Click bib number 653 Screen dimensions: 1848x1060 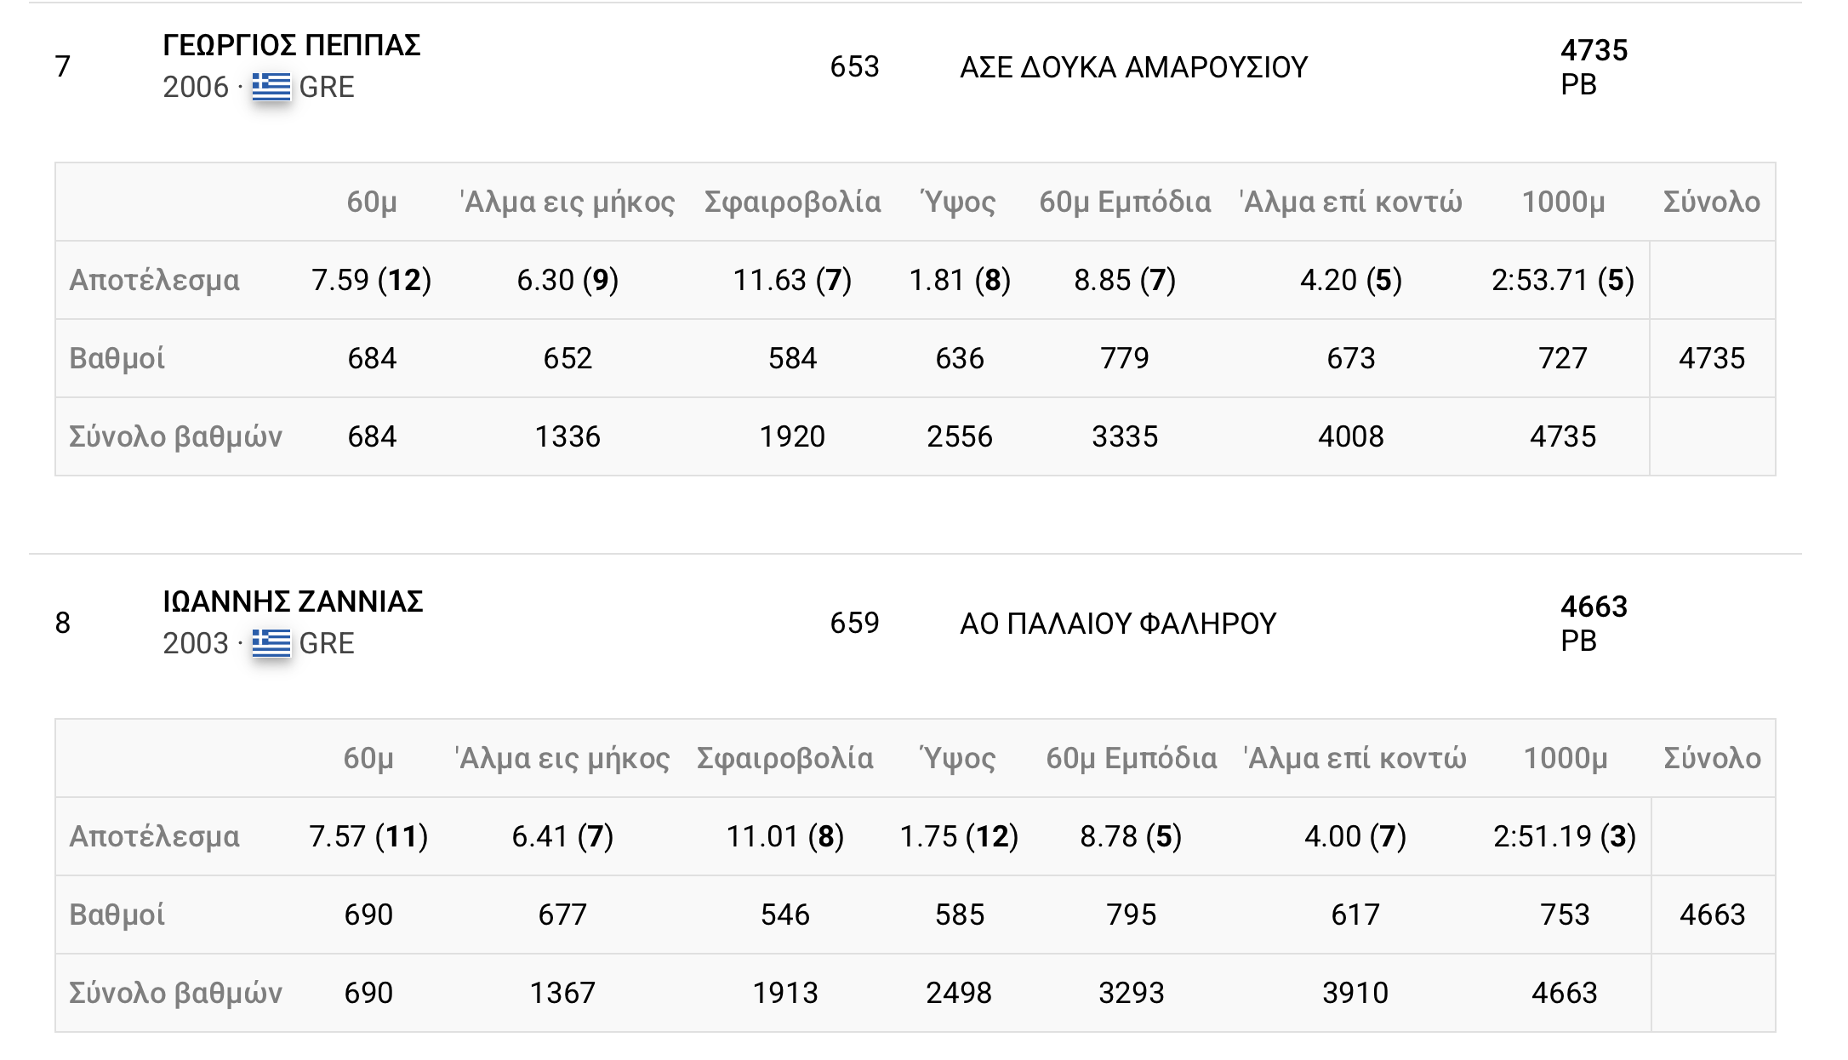coord(854,66)
